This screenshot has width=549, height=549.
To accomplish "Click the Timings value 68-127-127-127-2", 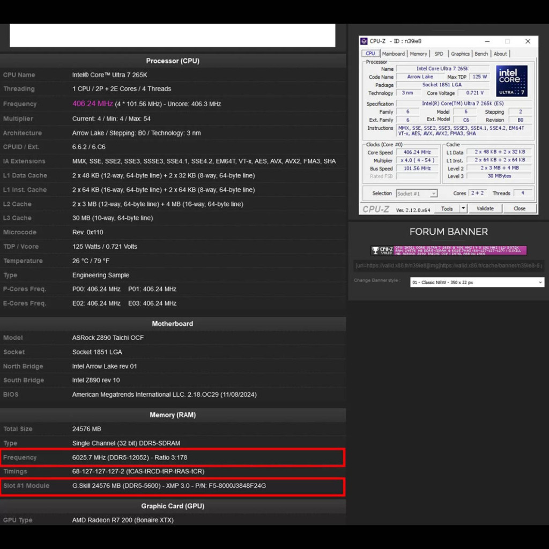I will coord(138,472).
